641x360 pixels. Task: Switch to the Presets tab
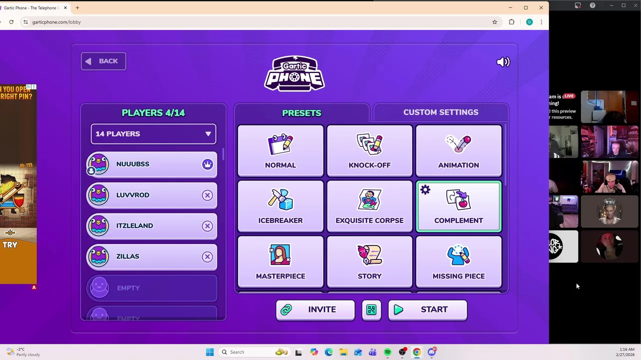pos(301,112)
